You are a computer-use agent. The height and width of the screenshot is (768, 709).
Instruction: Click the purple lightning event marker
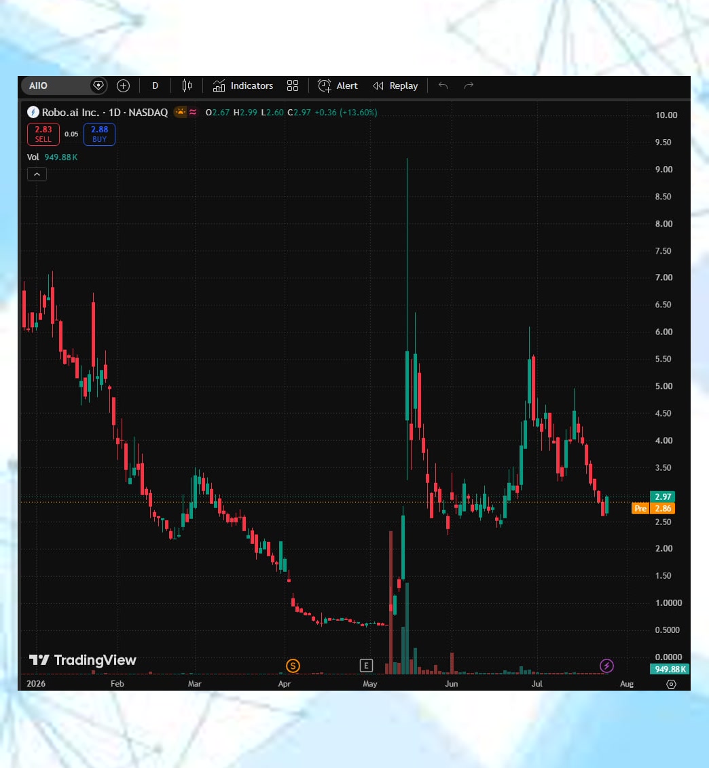coord(606,666)
